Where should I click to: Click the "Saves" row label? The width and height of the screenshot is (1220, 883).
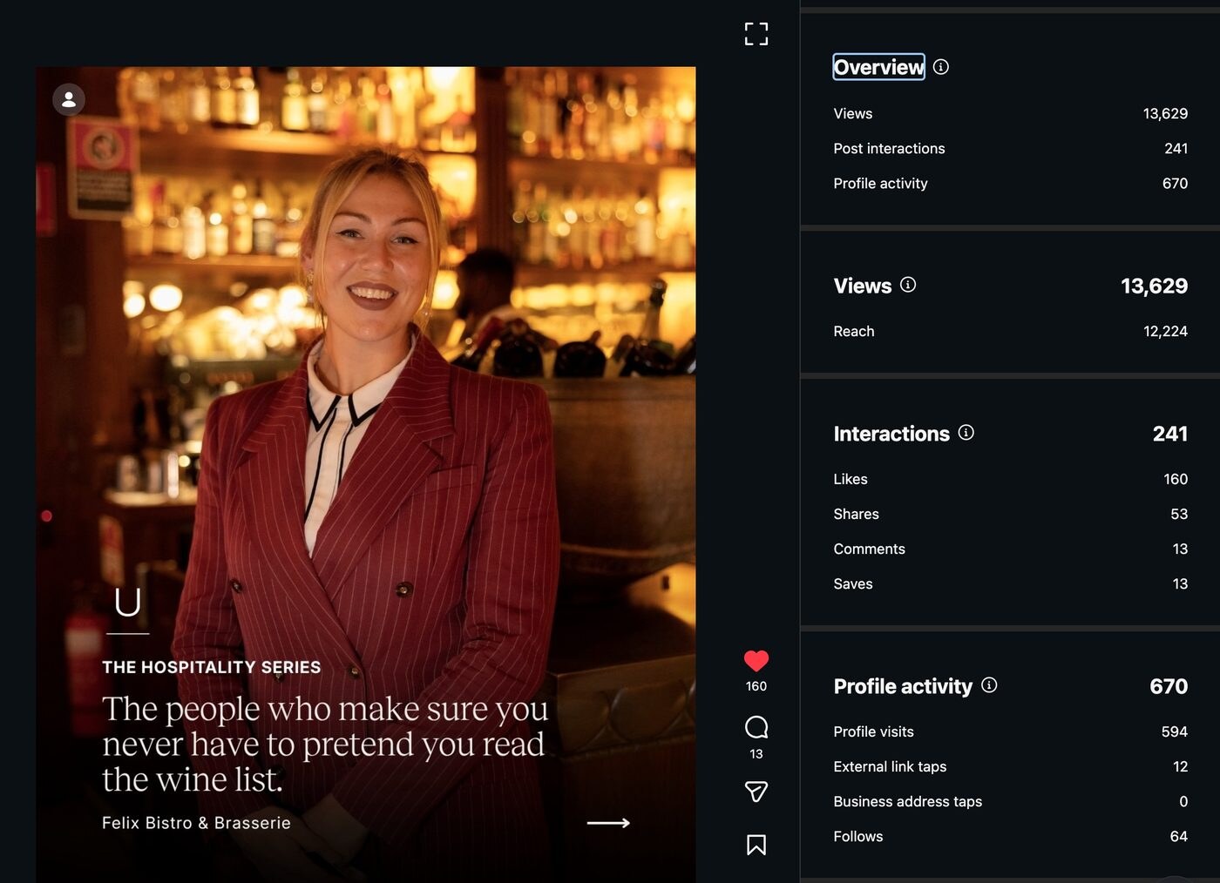[853, 583]
